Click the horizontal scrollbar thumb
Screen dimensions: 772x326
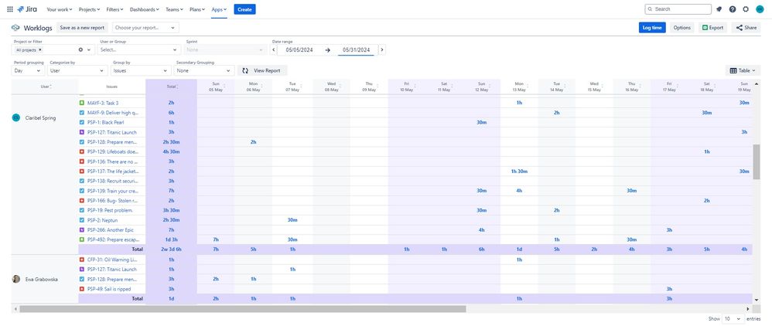242,309
